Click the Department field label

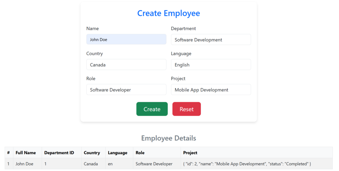183,28
